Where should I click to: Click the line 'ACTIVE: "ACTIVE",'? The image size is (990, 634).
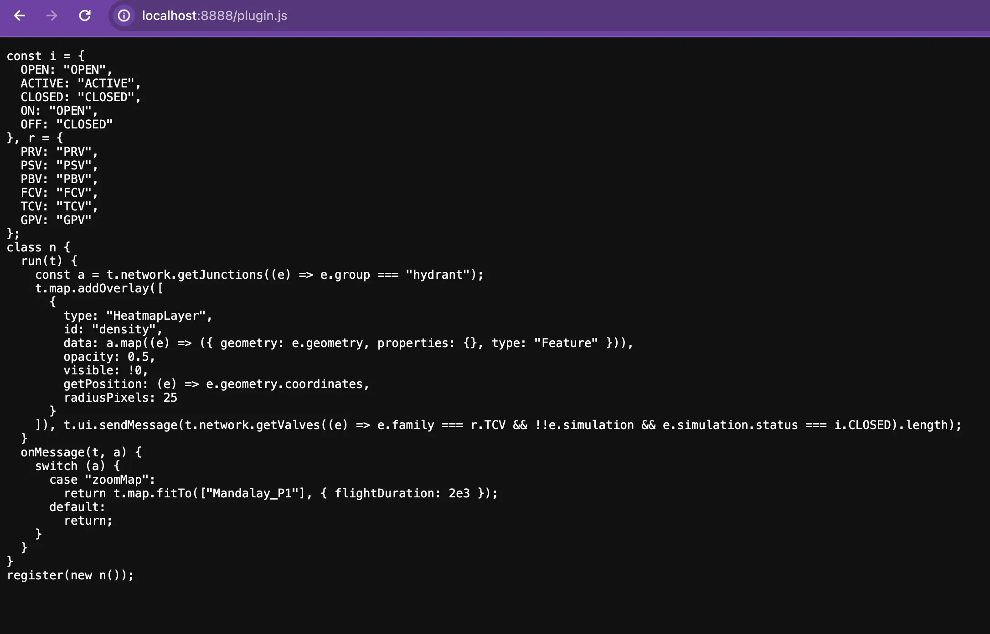(x=81, y=83)
